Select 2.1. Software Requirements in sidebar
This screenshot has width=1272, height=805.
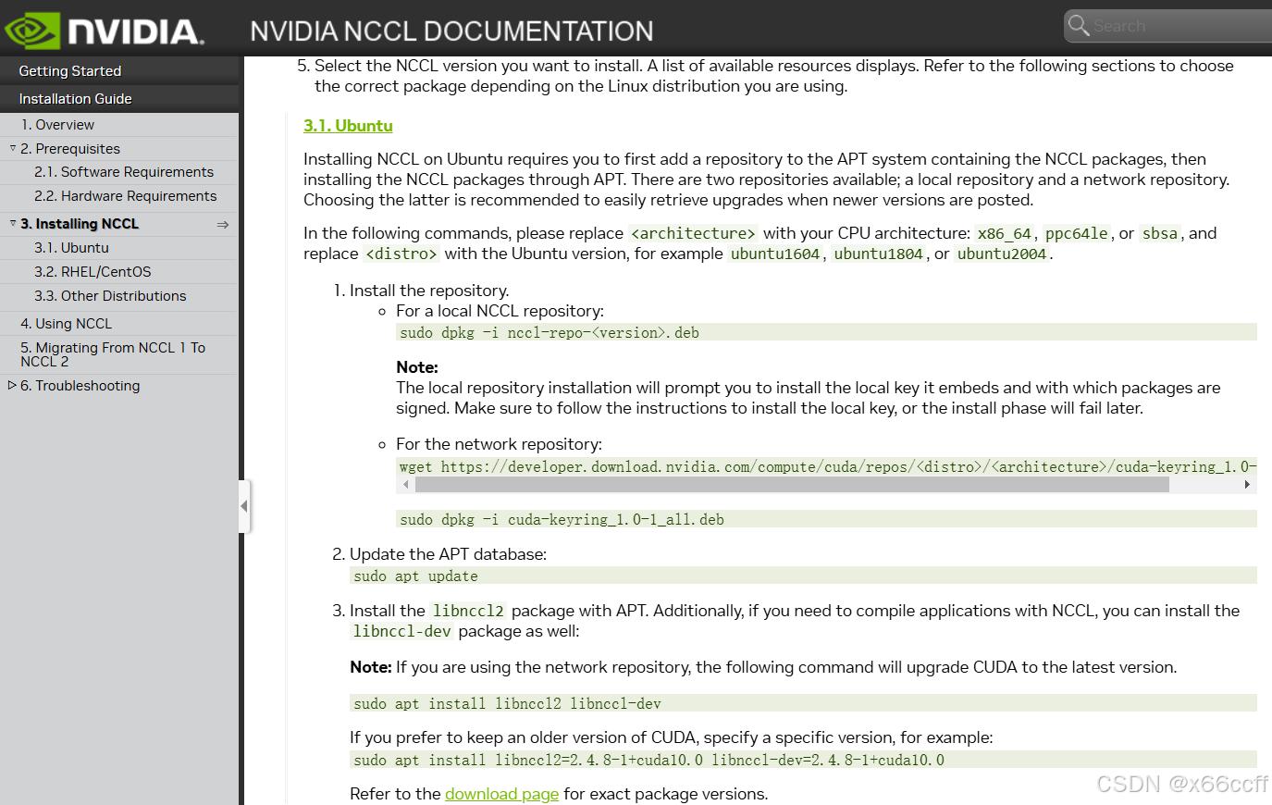point(125,172)
